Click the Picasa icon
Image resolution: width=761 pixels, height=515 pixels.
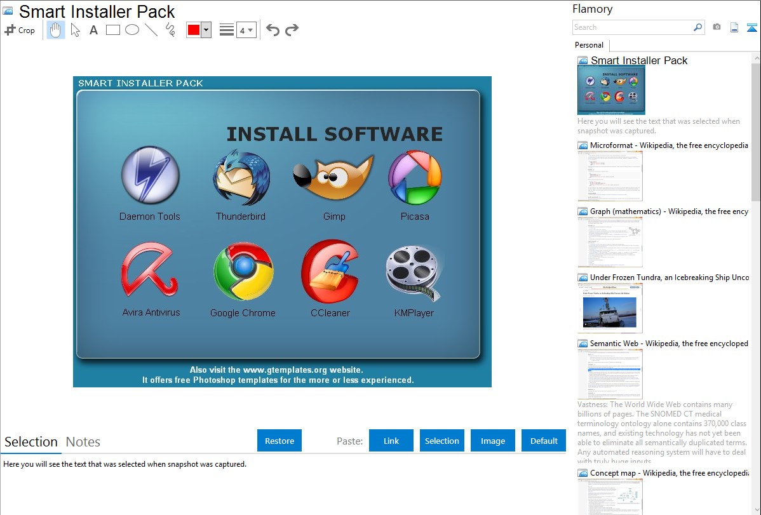415,178
